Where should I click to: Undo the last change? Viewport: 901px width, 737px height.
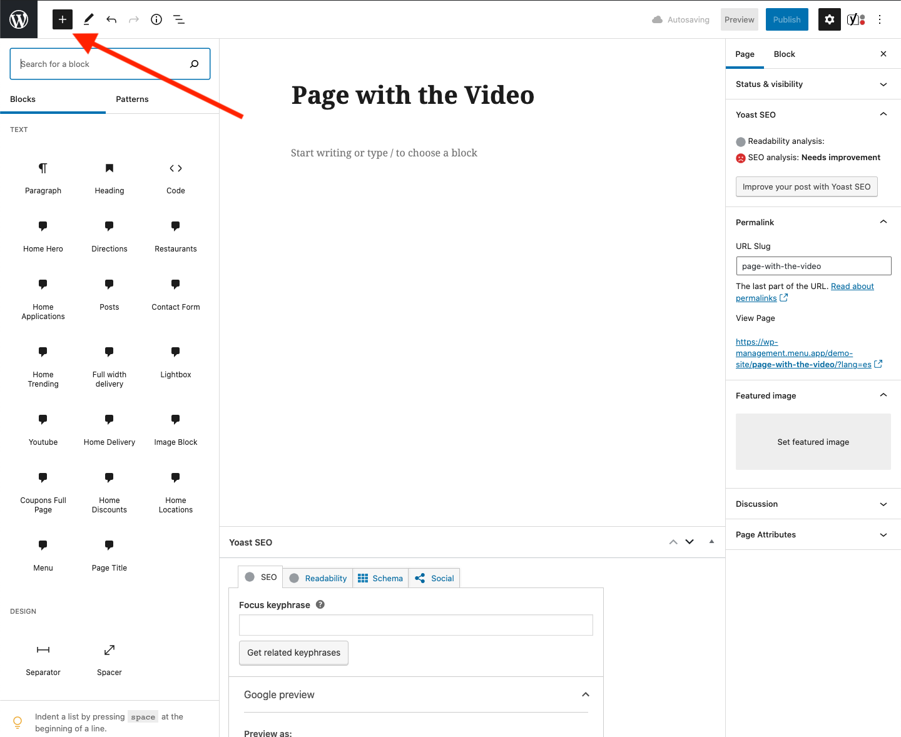pyautogui.click(x=111, y=19)
